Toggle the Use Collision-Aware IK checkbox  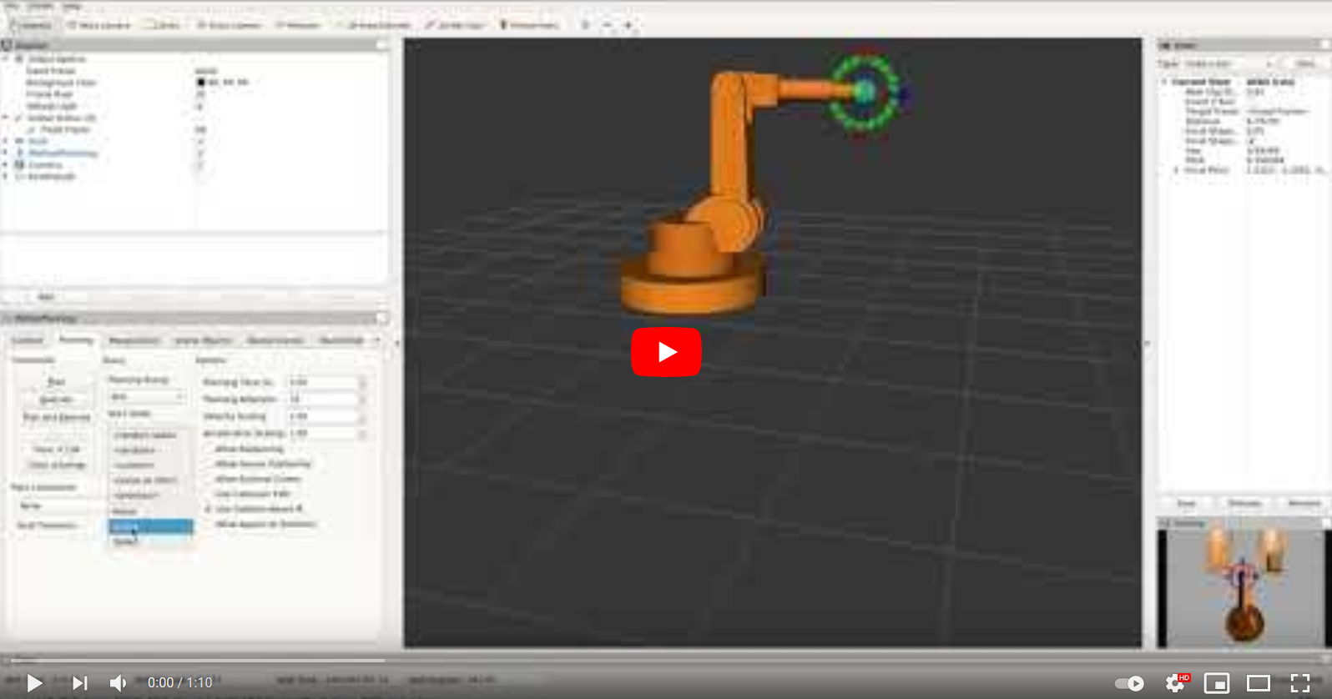209,509
